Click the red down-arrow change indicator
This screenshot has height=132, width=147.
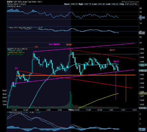click(x=138, y=4)
